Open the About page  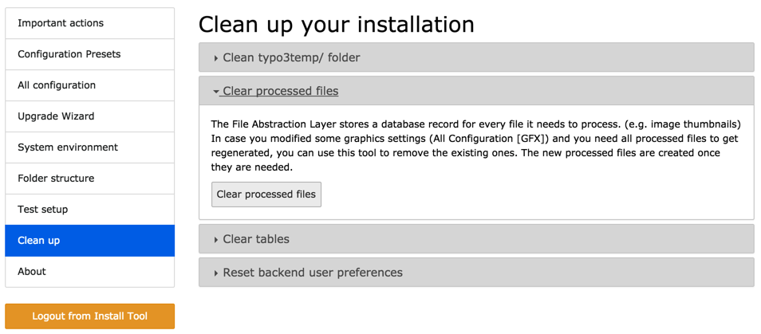click(32, 272)
